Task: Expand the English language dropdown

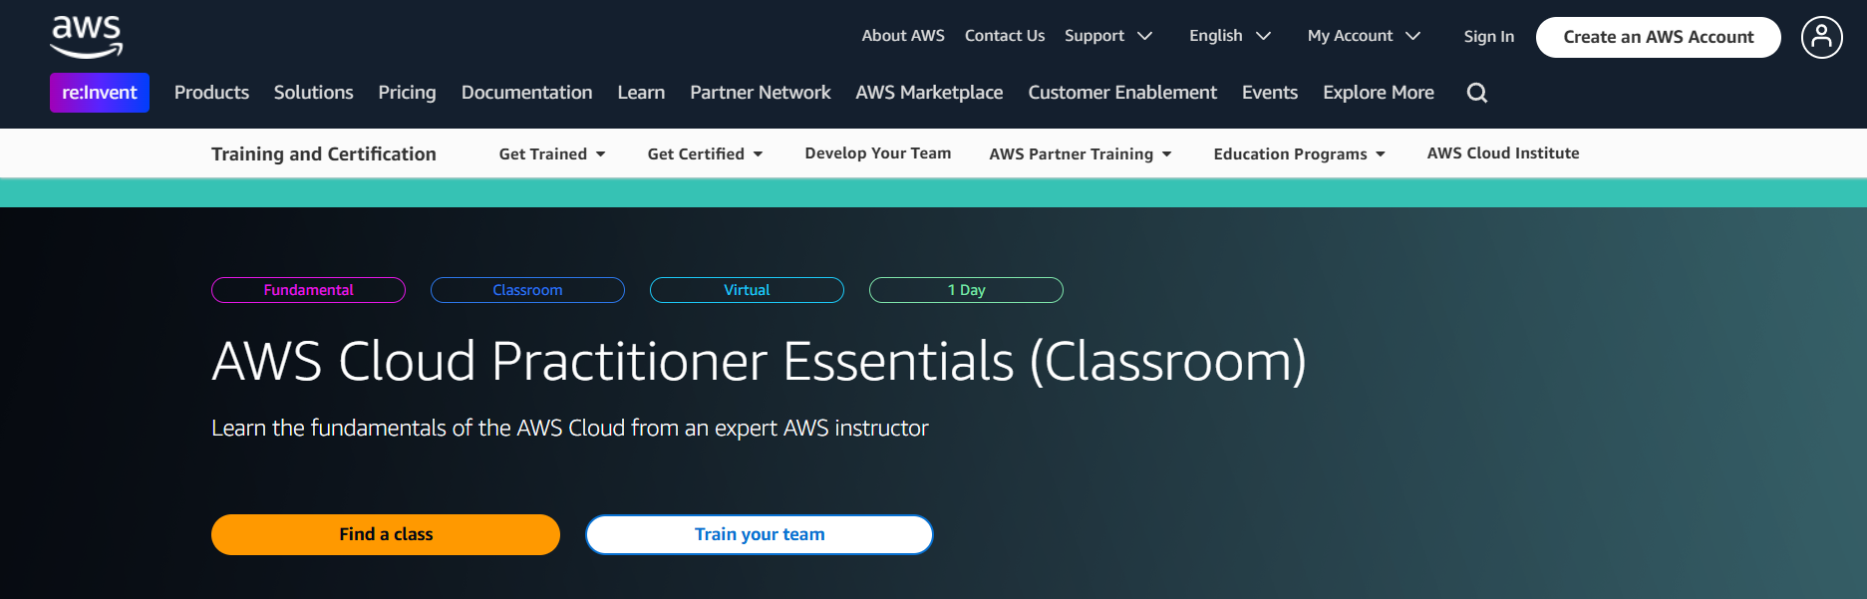Action: (1230, 36)
